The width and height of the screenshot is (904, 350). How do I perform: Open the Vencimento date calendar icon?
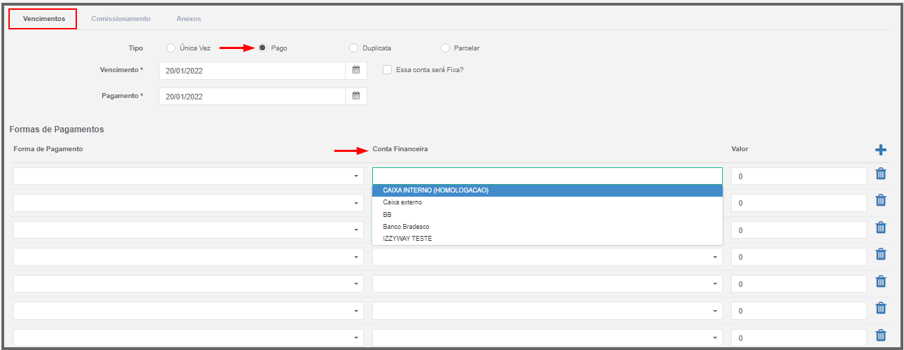click(x=355, y=70)
